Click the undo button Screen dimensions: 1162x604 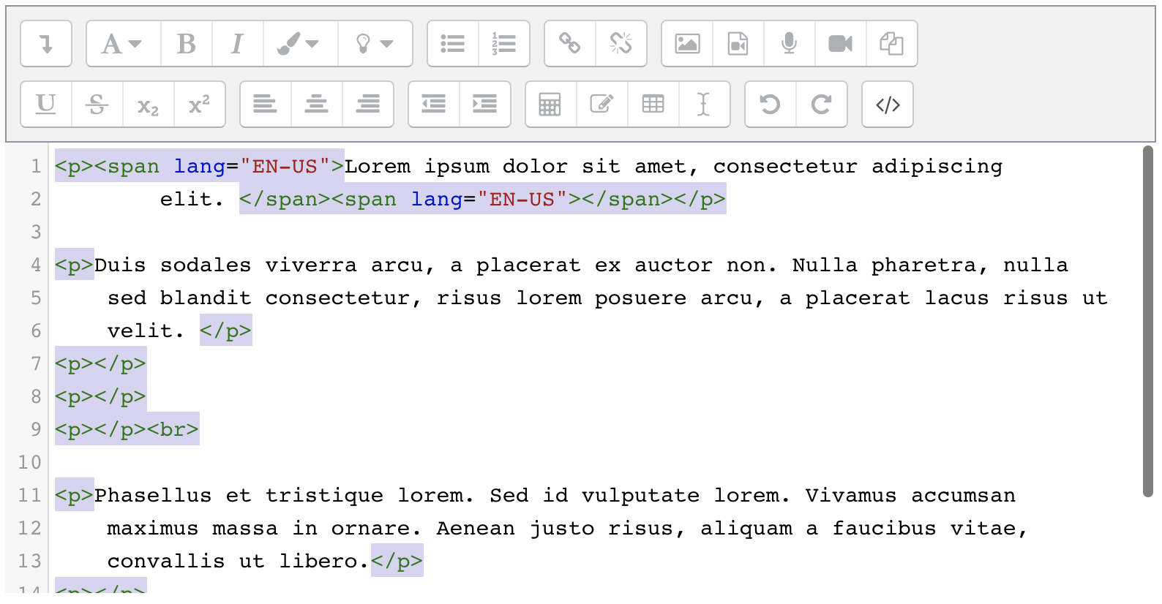click(x=770, y=105)
